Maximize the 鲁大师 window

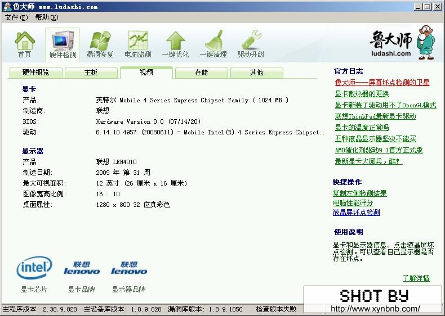[x=428, y=7]
